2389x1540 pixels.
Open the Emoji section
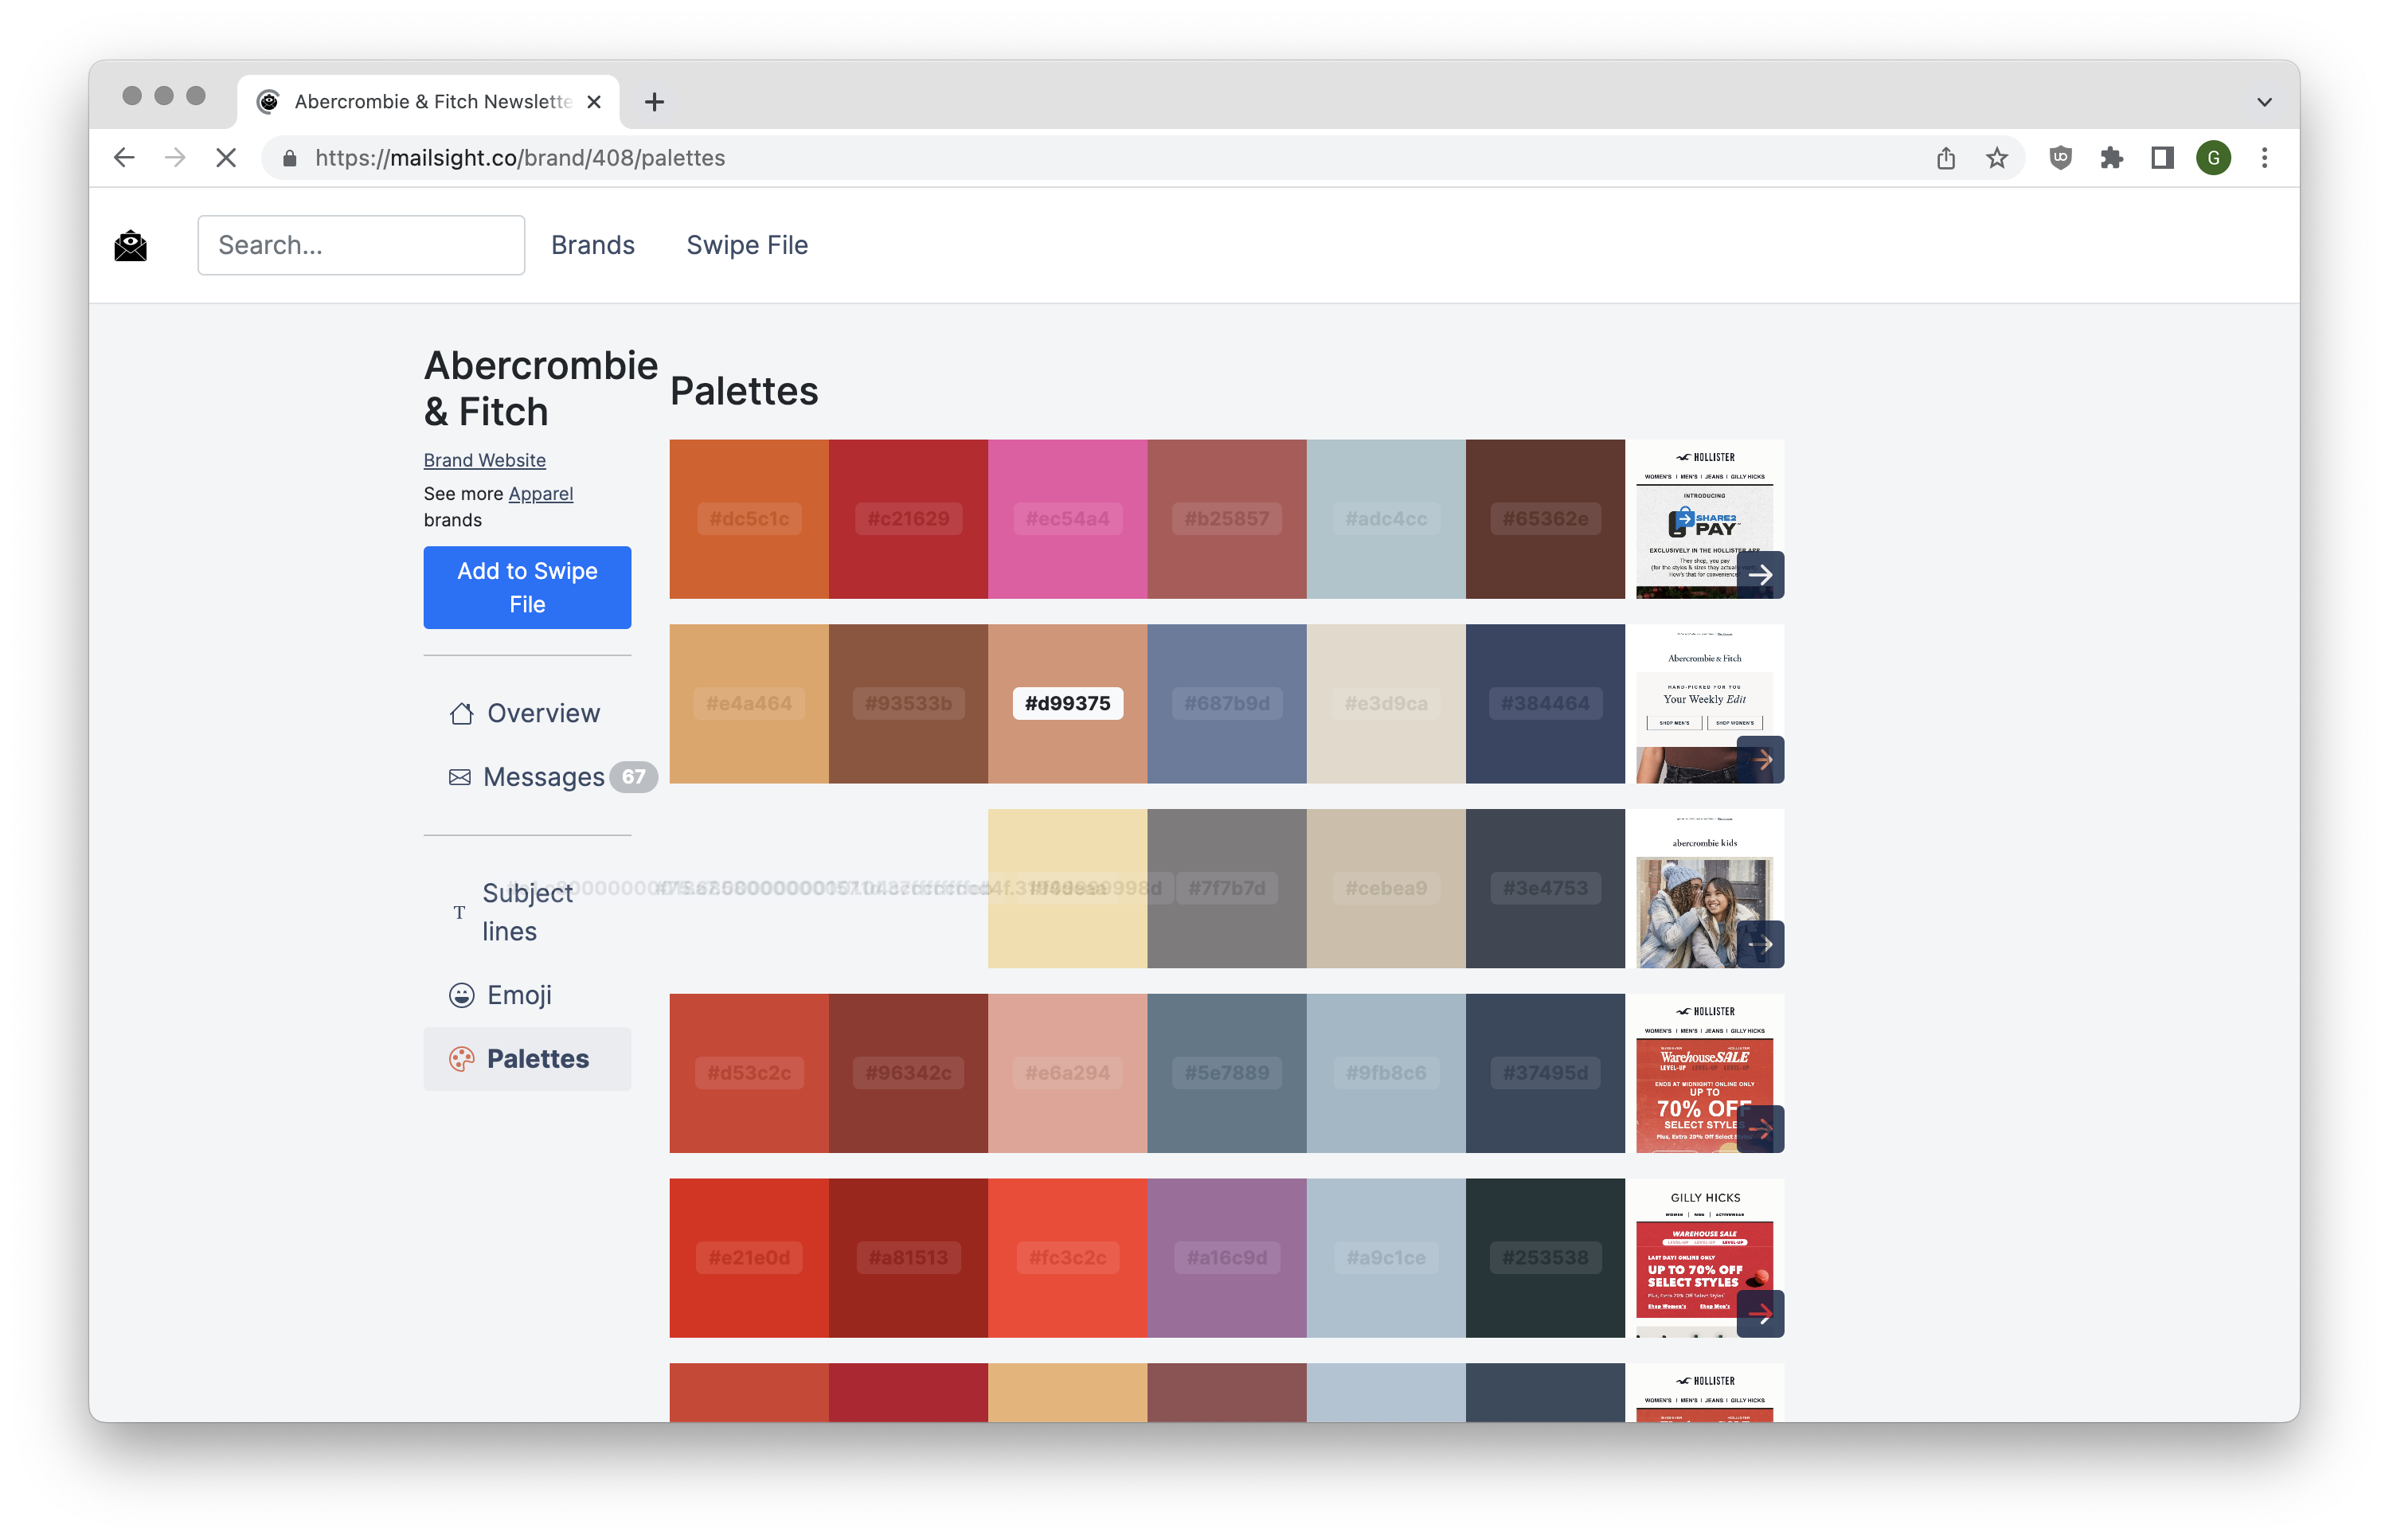527,995
